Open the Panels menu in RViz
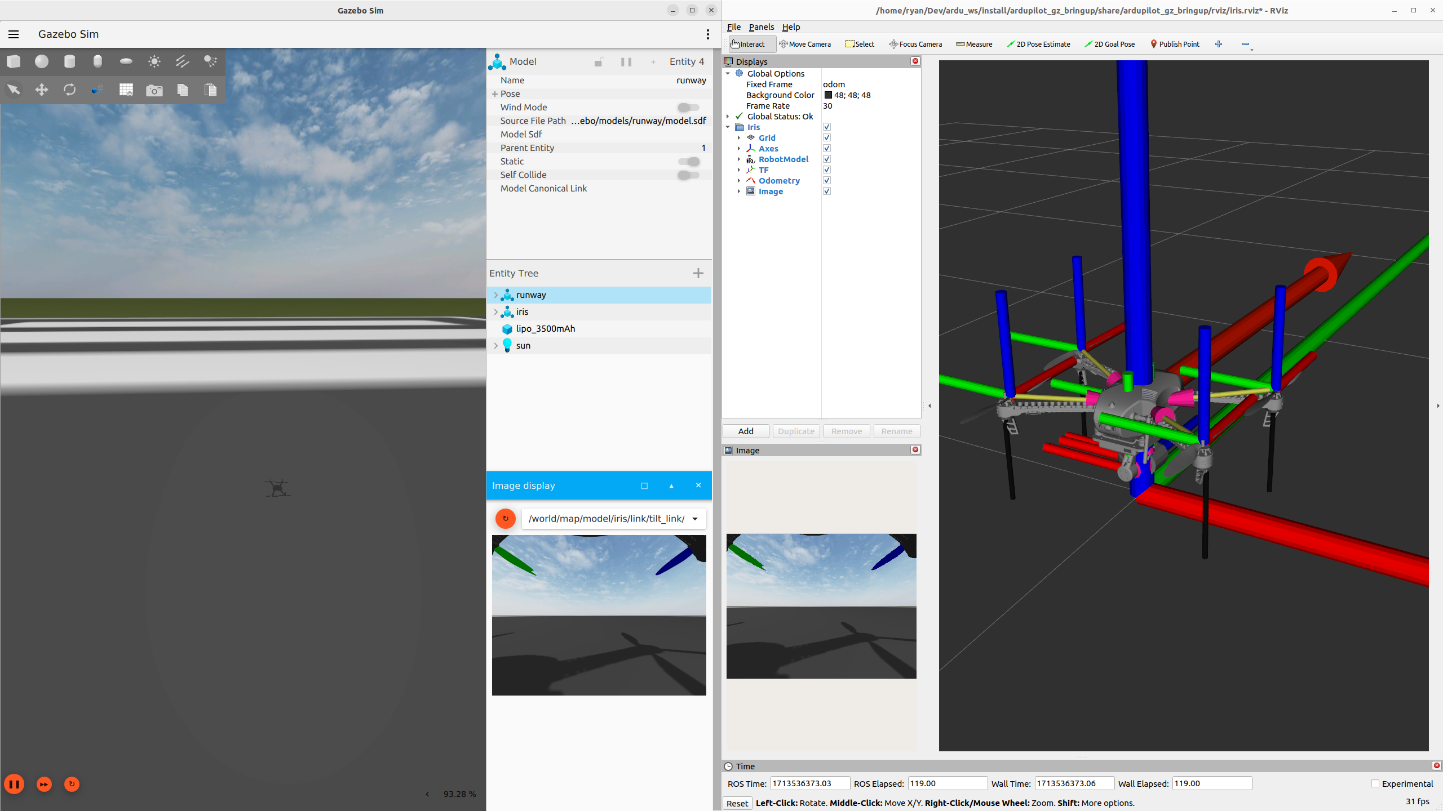This screenshot has width=1443, height=811. [x=761, y=27]
